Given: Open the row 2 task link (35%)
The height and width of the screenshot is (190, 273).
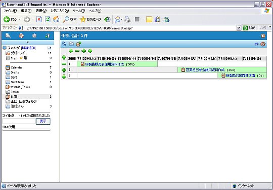Looking at the screenshot, I should pyautogui.click(x=205, y=70).
